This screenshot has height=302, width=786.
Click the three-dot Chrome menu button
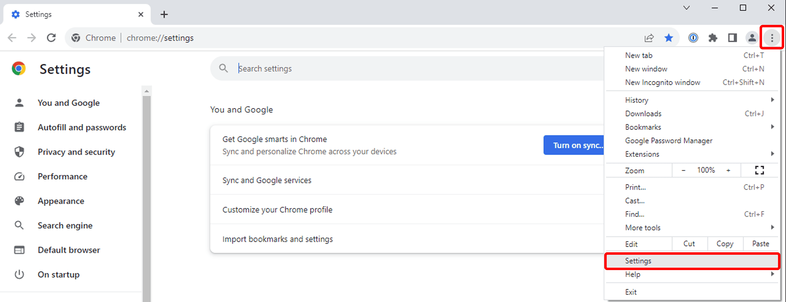[772, 38]
